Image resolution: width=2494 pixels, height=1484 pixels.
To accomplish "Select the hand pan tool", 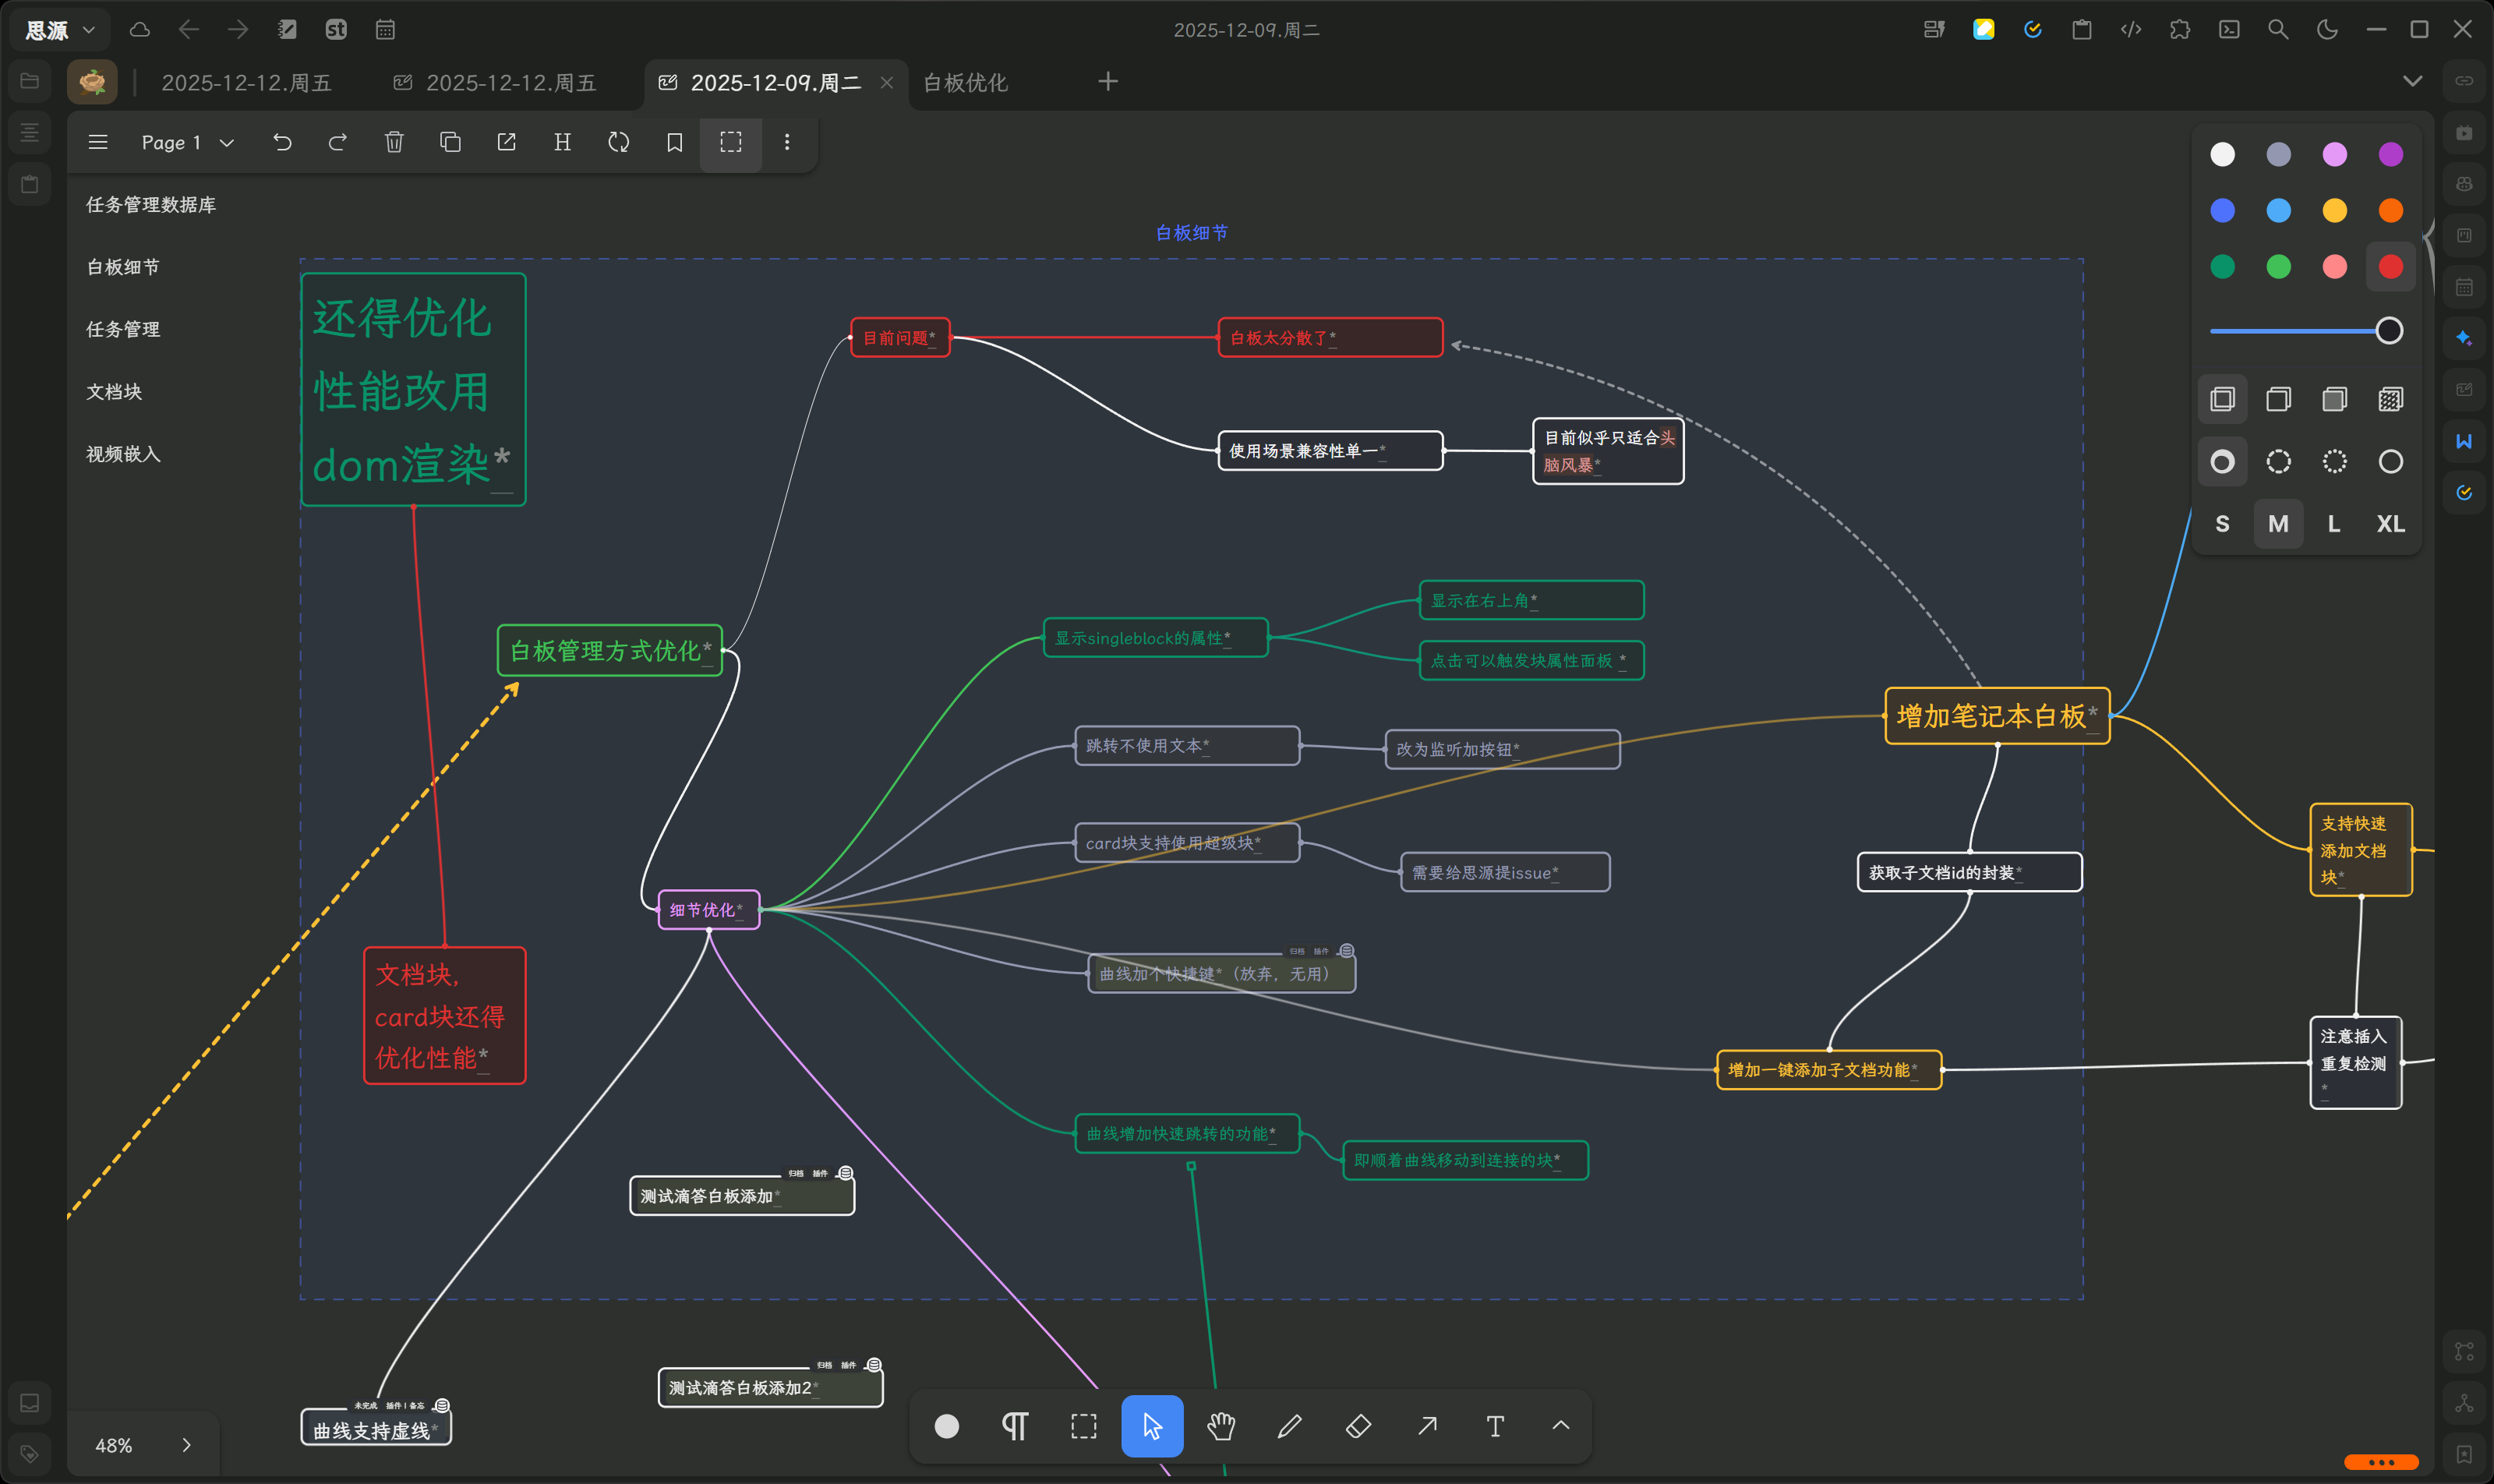I will tap(1220, 1426).
